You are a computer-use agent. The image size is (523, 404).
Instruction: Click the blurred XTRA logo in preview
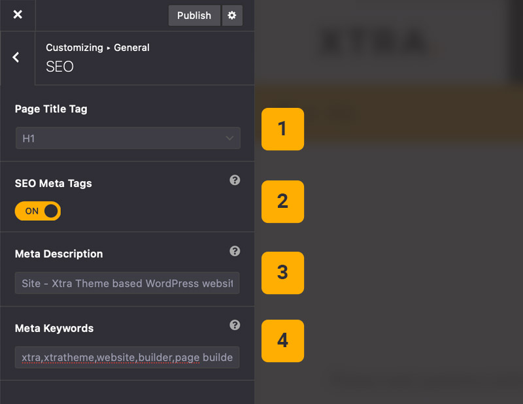(x=373, y=42)
